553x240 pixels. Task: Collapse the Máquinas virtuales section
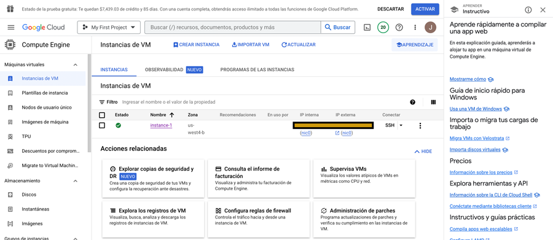click(x=75, y=65)
